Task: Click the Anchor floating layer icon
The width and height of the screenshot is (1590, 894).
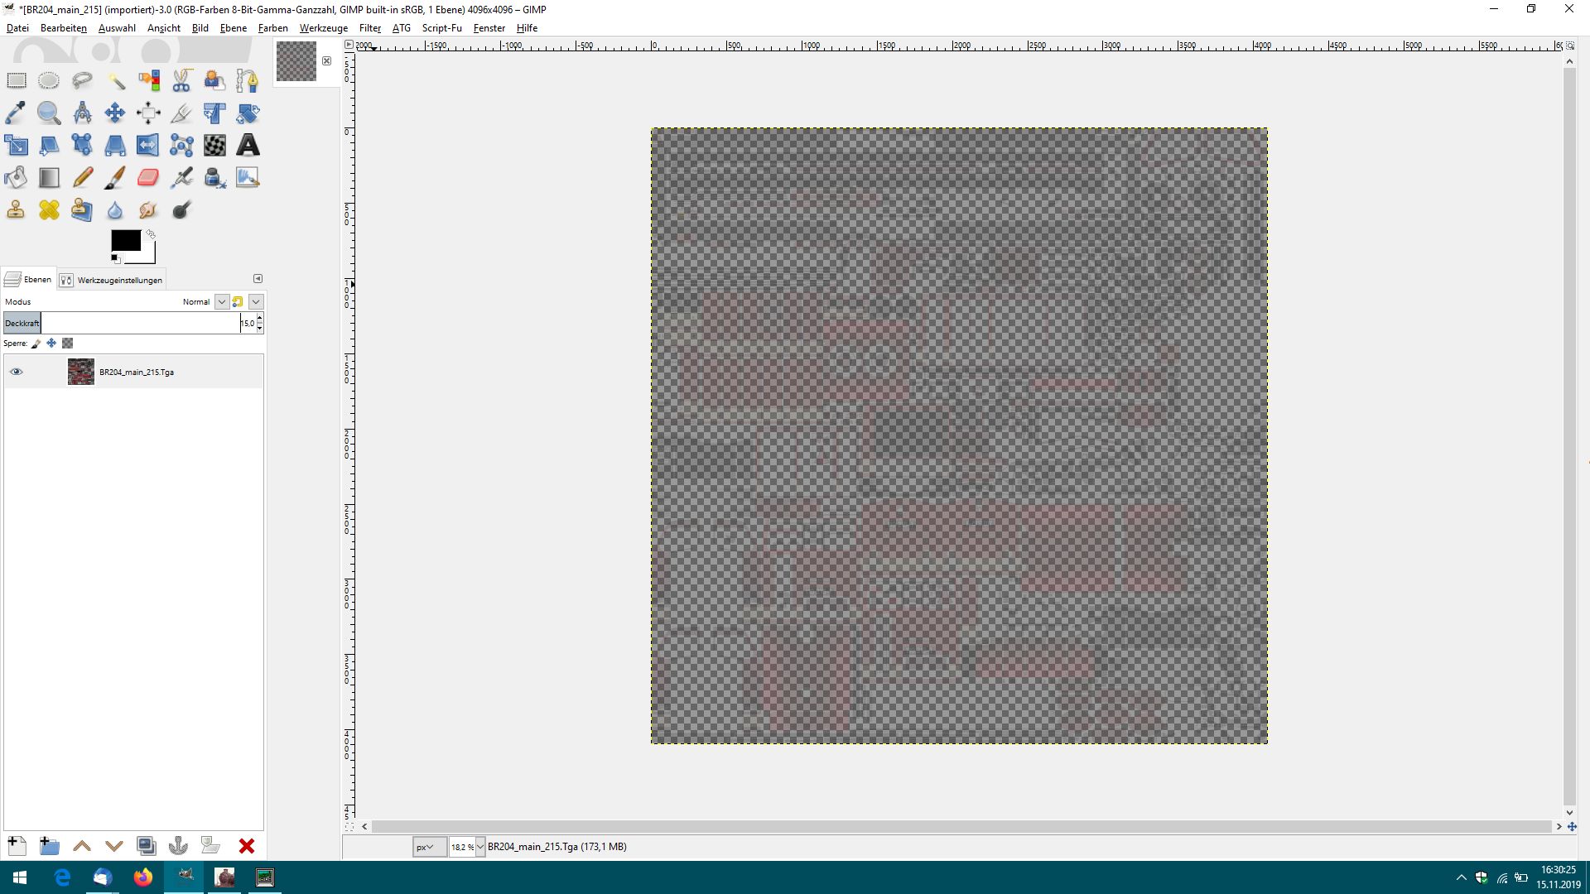Action: click(x=178, y=845)
